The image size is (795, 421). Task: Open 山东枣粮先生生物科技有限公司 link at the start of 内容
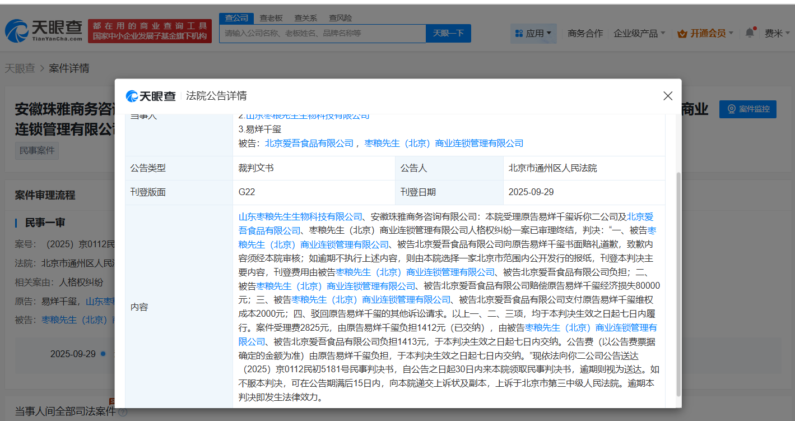[x=301, y=216]
